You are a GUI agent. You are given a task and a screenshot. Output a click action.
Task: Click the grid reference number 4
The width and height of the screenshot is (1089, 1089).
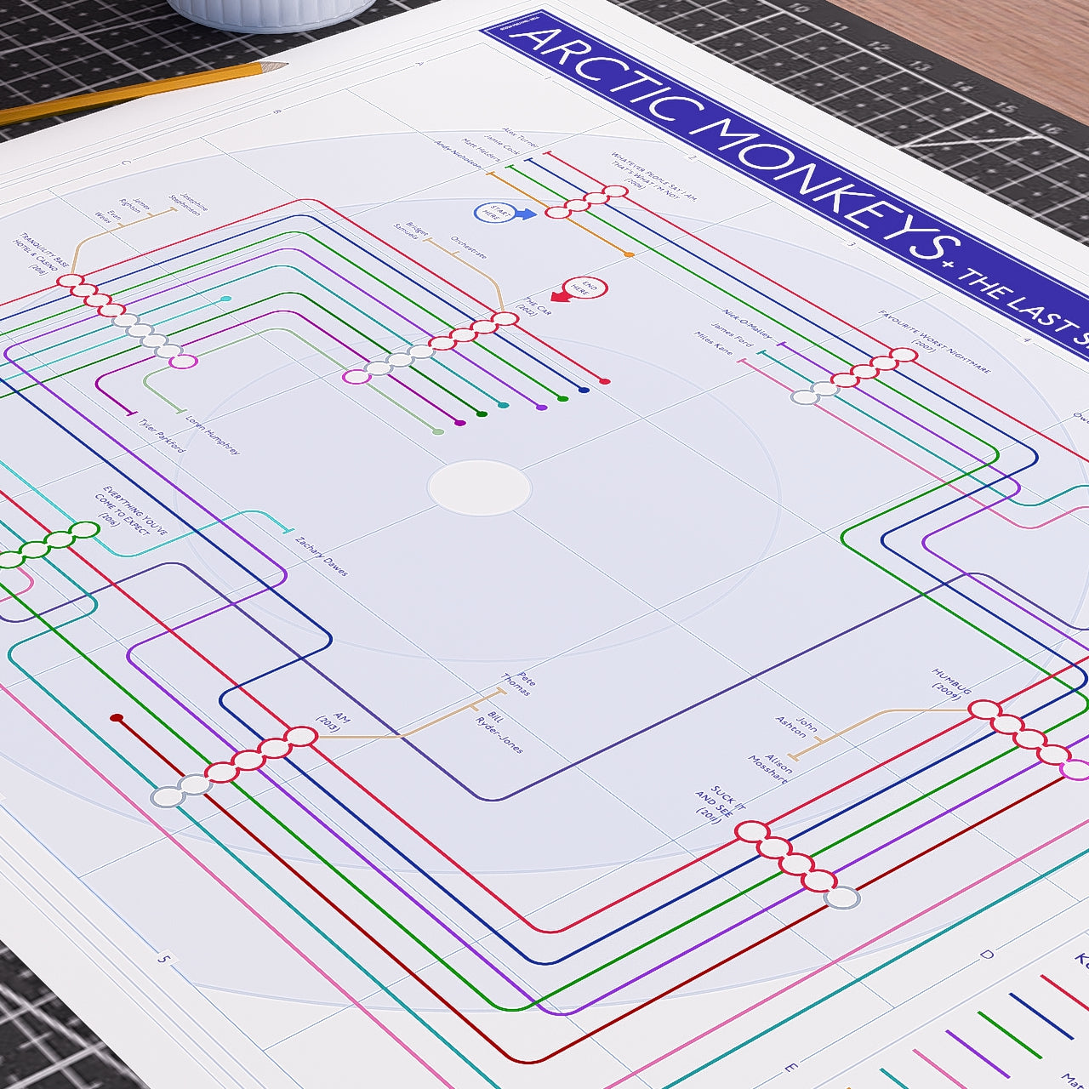(x=1025, y=339)
